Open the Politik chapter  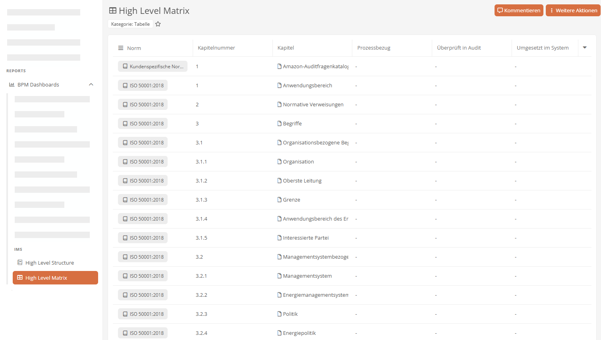click(290, 314)
